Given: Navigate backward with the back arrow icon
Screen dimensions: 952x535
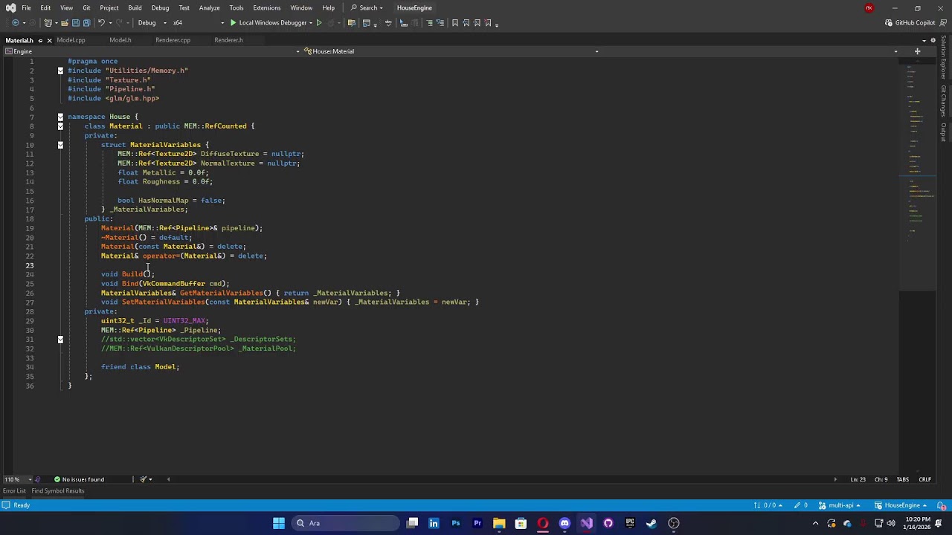Looking at the screenshot, I should (15, 23).
